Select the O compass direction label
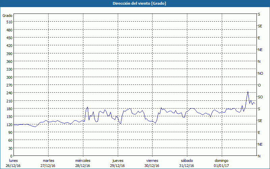The image size is (270, 169). click(259, 85)
